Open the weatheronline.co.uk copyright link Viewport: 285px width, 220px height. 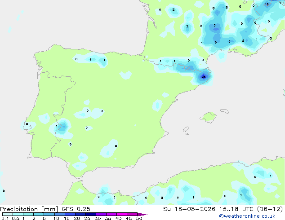click(247, 216)
